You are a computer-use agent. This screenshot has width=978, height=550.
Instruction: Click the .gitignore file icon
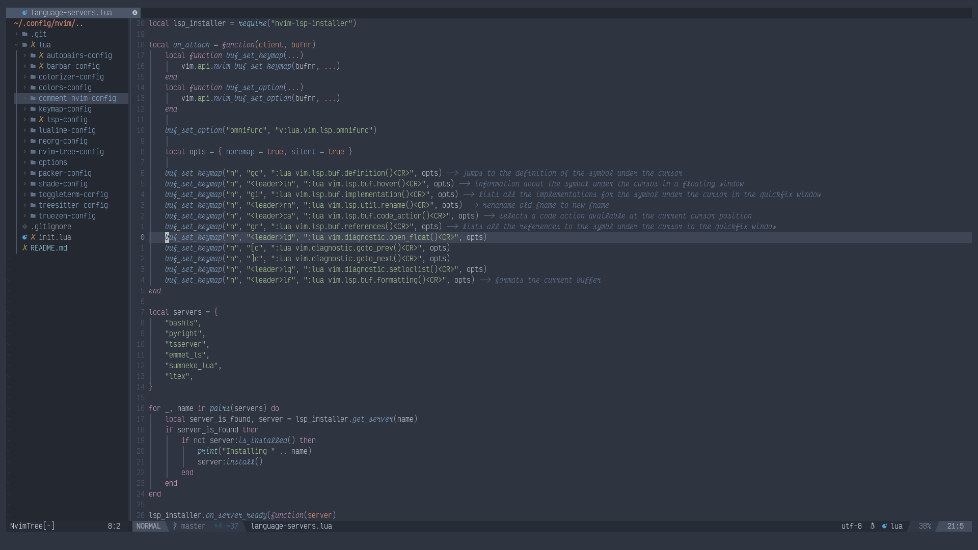(x=24, y=227)
